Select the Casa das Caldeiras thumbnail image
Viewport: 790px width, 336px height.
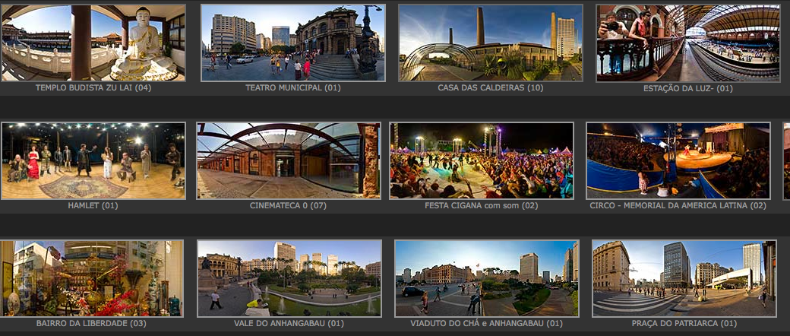tap(490, 43)
